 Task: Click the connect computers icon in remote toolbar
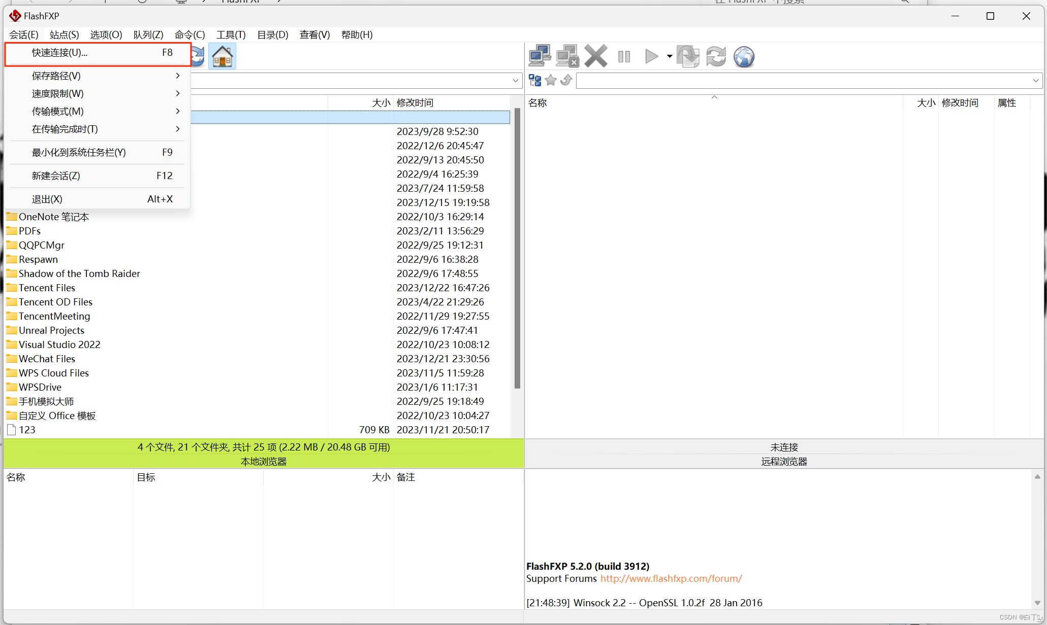[x=540, y=56]
